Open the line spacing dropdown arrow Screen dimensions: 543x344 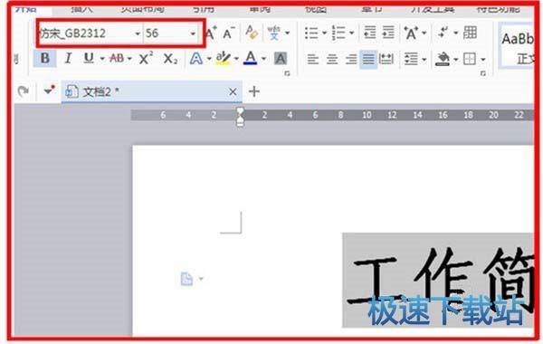coord(424,60)
